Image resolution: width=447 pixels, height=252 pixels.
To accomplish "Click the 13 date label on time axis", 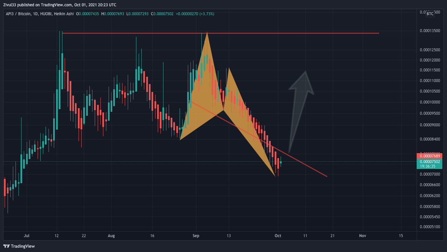I will click(228, 236).
